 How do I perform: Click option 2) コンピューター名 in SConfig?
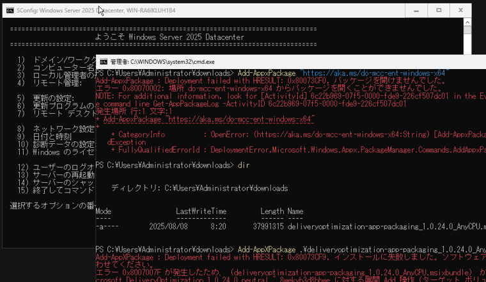click(56, 68)
